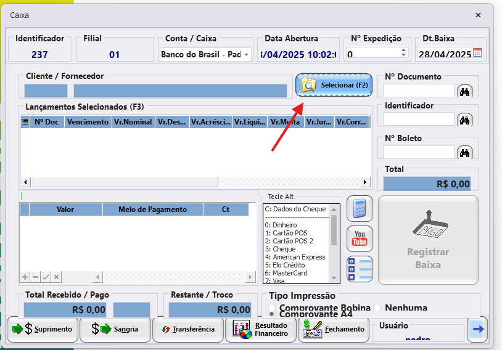
Task: Click the grid selector icon beside Nº Doc
Action: click(25, 122)
